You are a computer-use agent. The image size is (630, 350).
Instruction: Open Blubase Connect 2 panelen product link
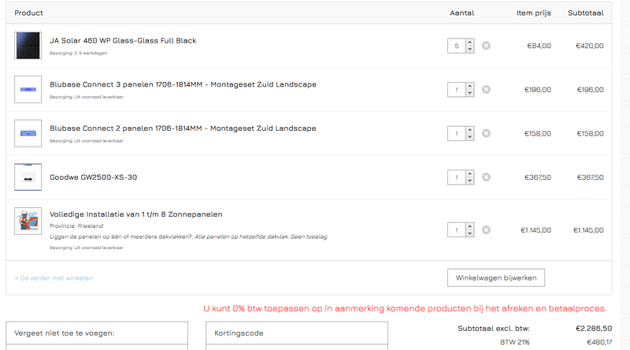[x=183, y=128]
